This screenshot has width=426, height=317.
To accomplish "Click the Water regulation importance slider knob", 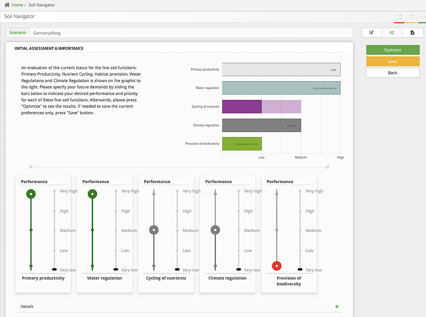I will (x=116, y=269).
